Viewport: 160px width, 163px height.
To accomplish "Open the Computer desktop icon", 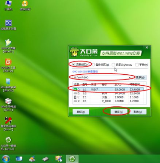I will coord(8,5).
